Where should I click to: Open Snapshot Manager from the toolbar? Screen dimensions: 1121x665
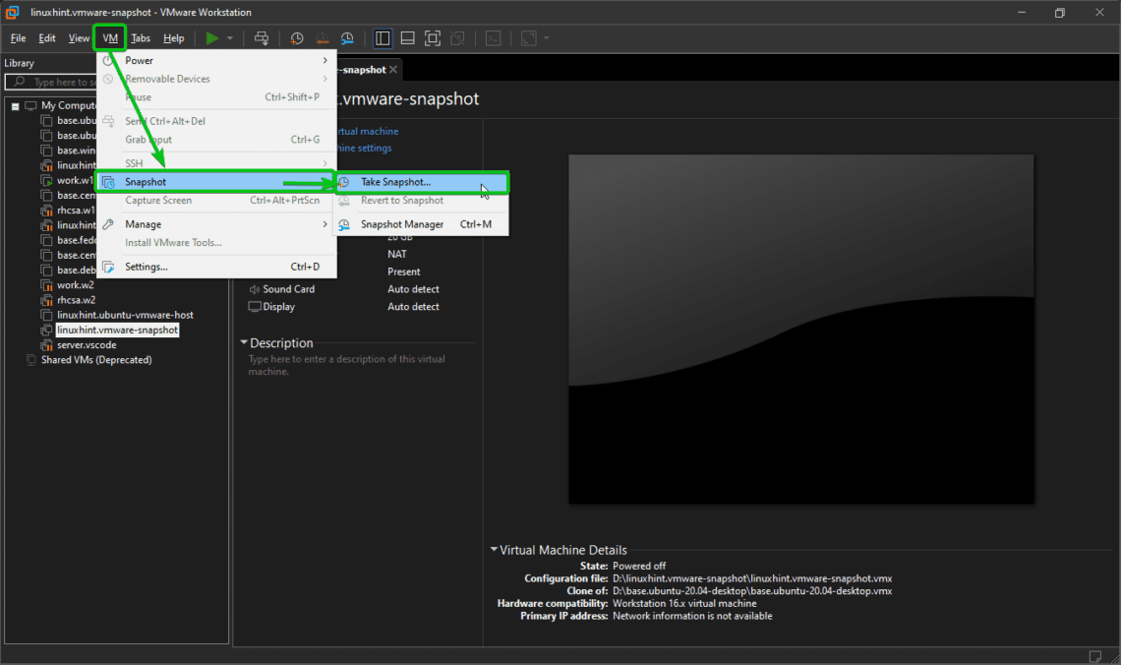[346, 38]
